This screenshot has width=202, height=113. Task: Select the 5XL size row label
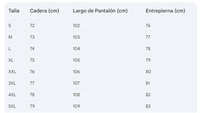12,106
